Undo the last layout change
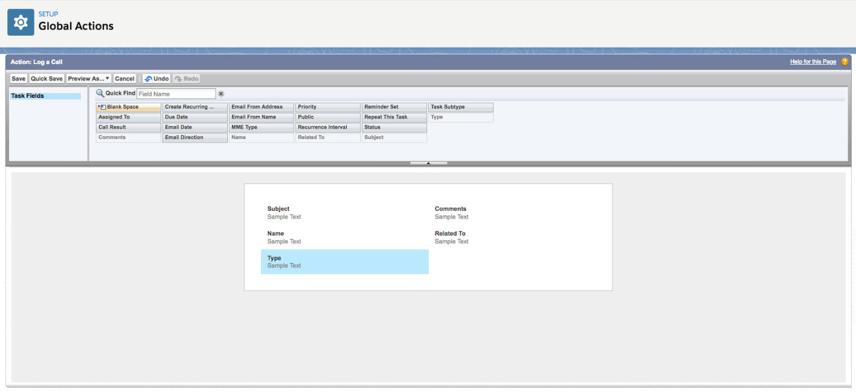The width and height of the screenshot is (856, 392). [156, 79]
